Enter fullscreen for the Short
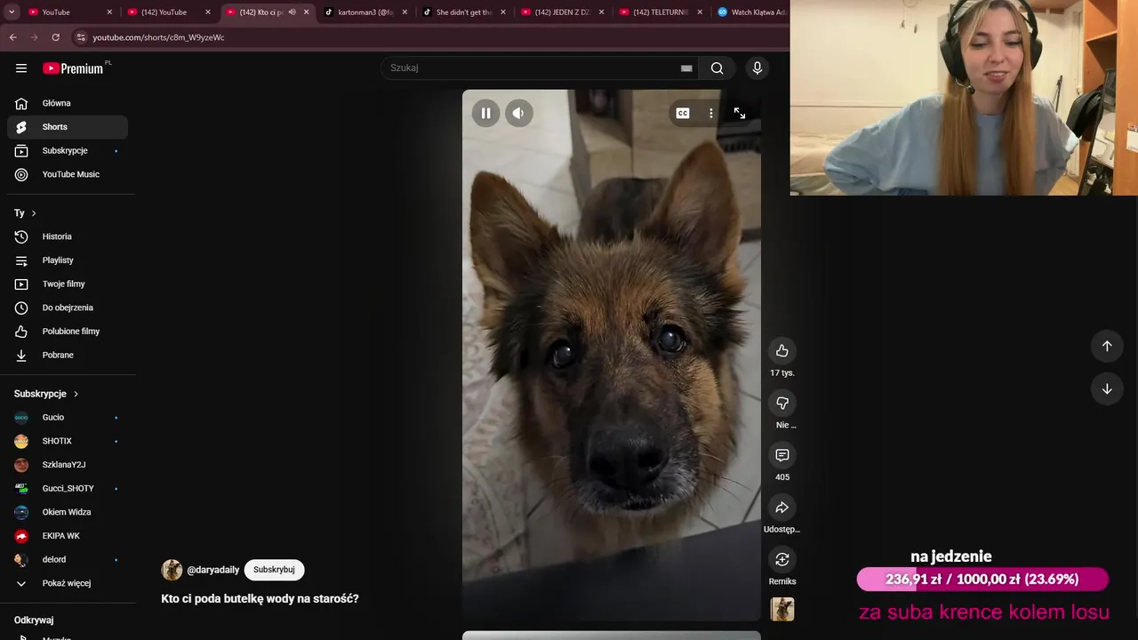Viewport: 1138px width, 640px height. (x=739, y=113)
